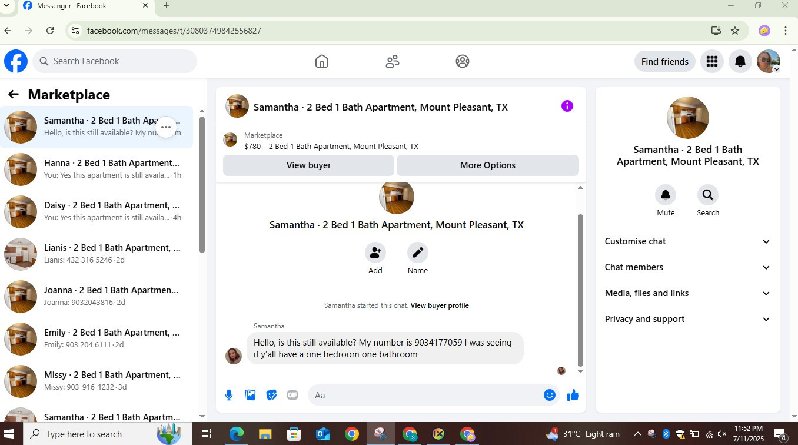The height and width of the screenshot is (445, 798).
Task: Click the conversation list scrollbar
Action: tap(202, 184)
